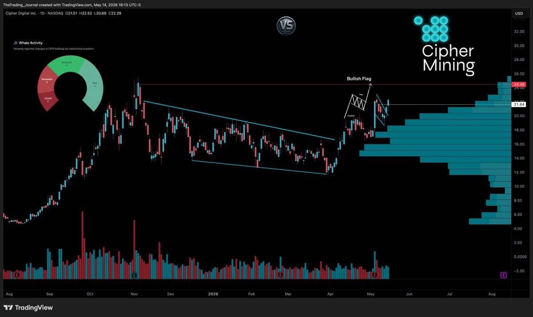Click the TradingView logo in the footer

(x=28, y=307)
